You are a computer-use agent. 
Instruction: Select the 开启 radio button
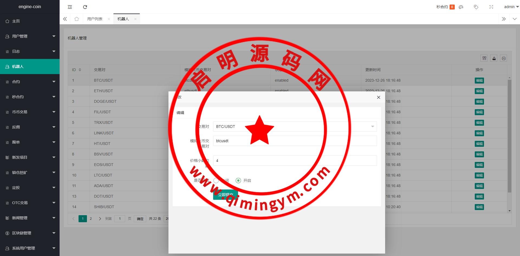click(238, 181)
